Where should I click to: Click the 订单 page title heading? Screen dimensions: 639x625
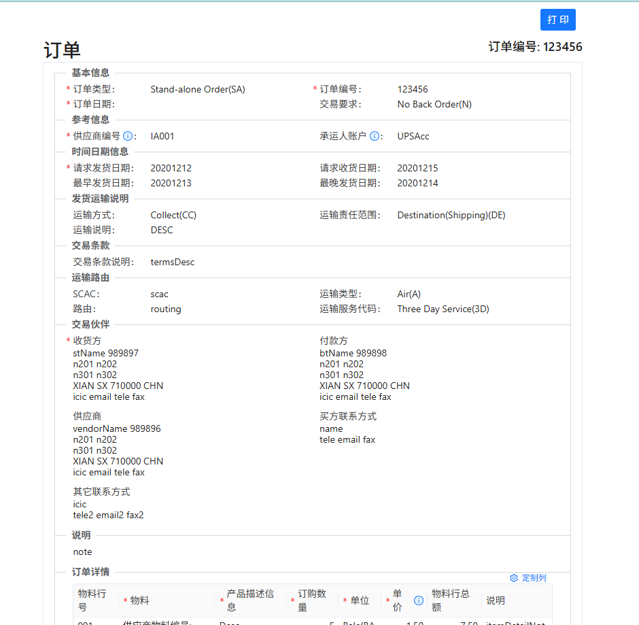tap(62, 50)
